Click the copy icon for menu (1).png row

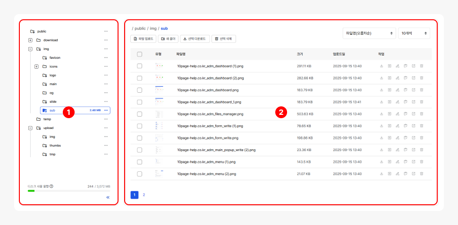406,162
